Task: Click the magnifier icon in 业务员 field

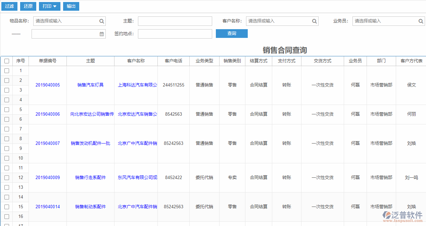Action: point(421,21)
